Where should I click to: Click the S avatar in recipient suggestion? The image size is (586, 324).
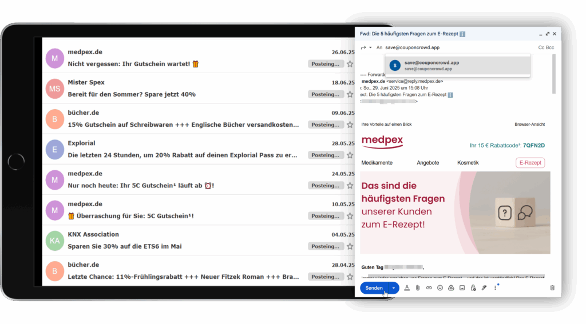(395, 65)
